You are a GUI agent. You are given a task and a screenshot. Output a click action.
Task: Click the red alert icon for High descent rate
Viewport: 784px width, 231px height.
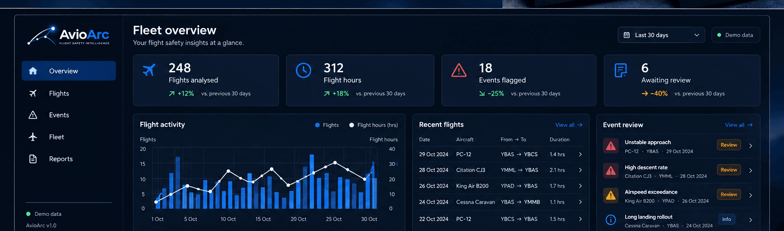click(610, 170)
